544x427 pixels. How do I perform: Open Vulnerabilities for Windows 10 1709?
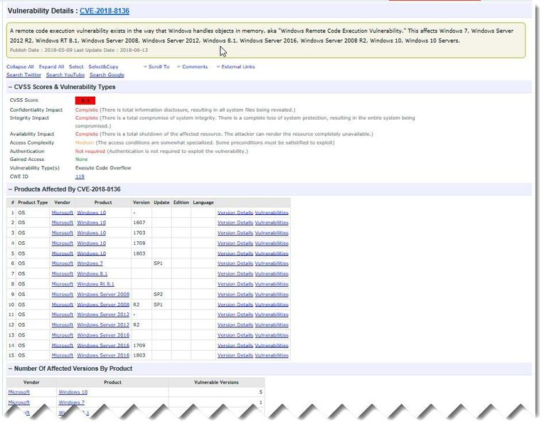click(x=272, y=243)
